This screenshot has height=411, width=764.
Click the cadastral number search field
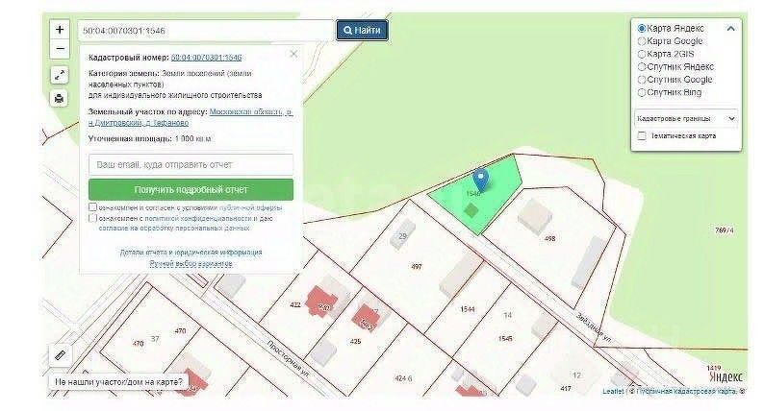[206, 31]
